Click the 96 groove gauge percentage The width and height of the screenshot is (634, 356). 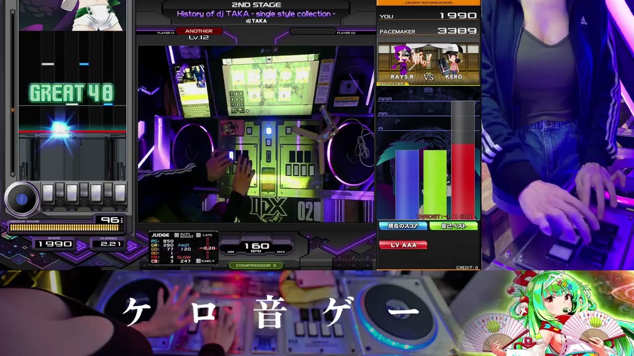point(110,220)
